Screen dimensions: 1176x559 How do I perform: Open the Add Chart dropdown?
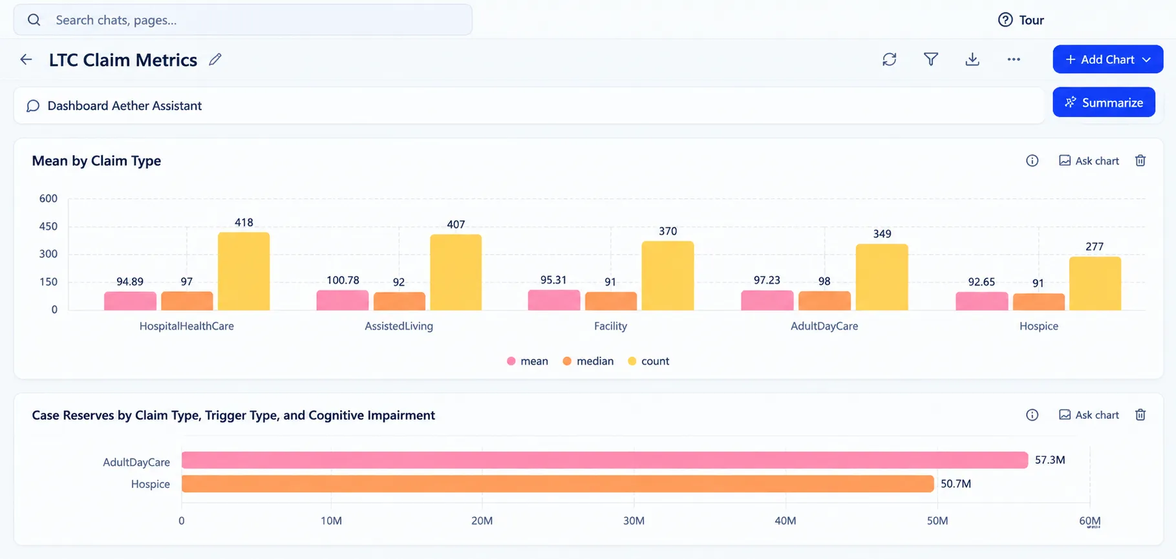1108,59
